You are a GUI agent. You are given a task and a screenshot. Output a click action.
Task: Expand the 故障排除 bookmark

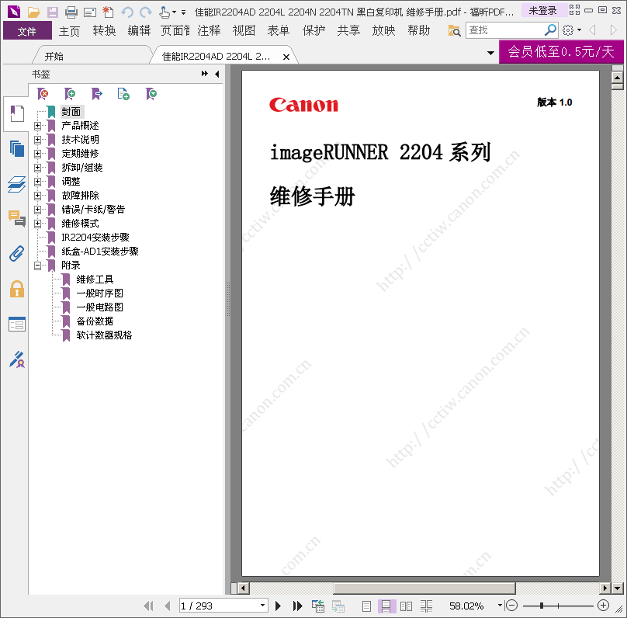37,196
